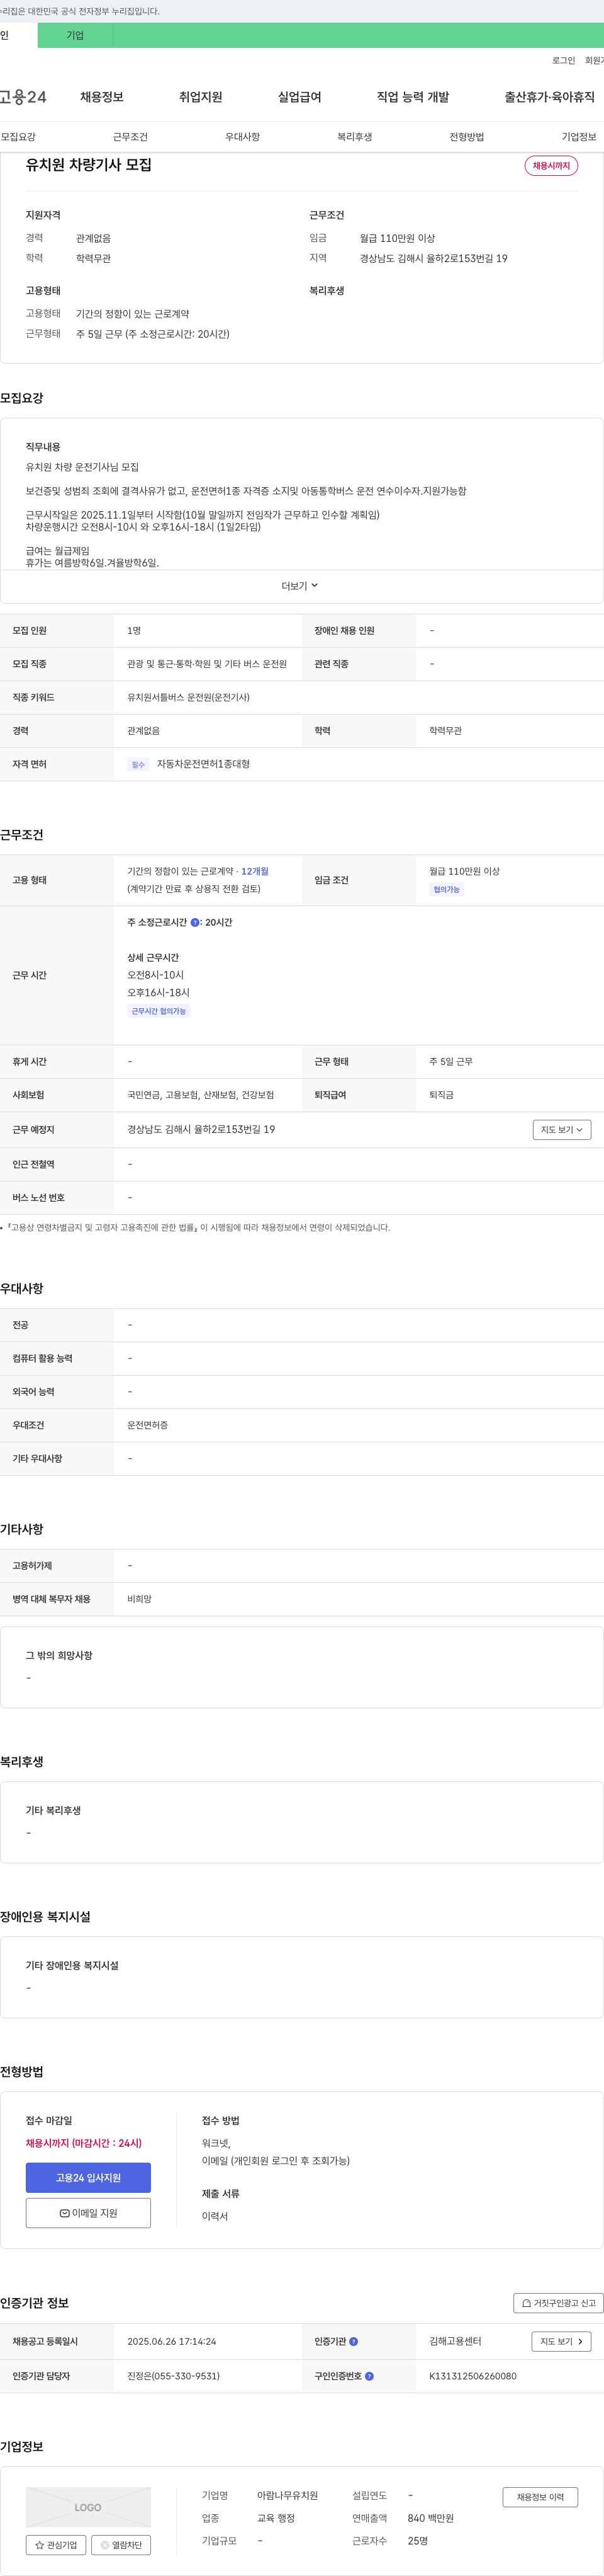Switch to the 기업 tab at top
The image size is (604, 2576).
tap(75, 35)
